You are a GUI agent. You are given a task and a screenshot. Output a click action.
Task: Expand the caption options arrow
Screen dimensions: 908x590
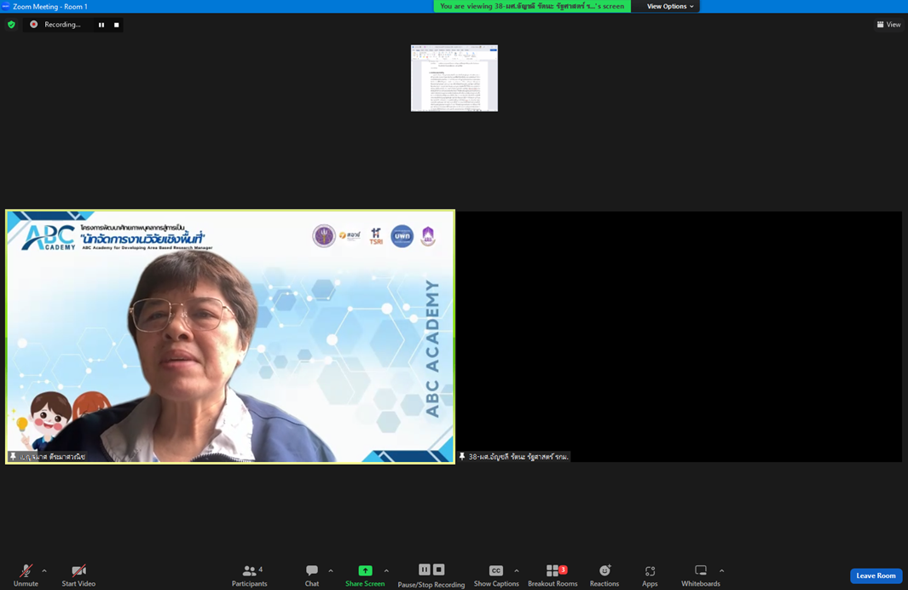517,571
